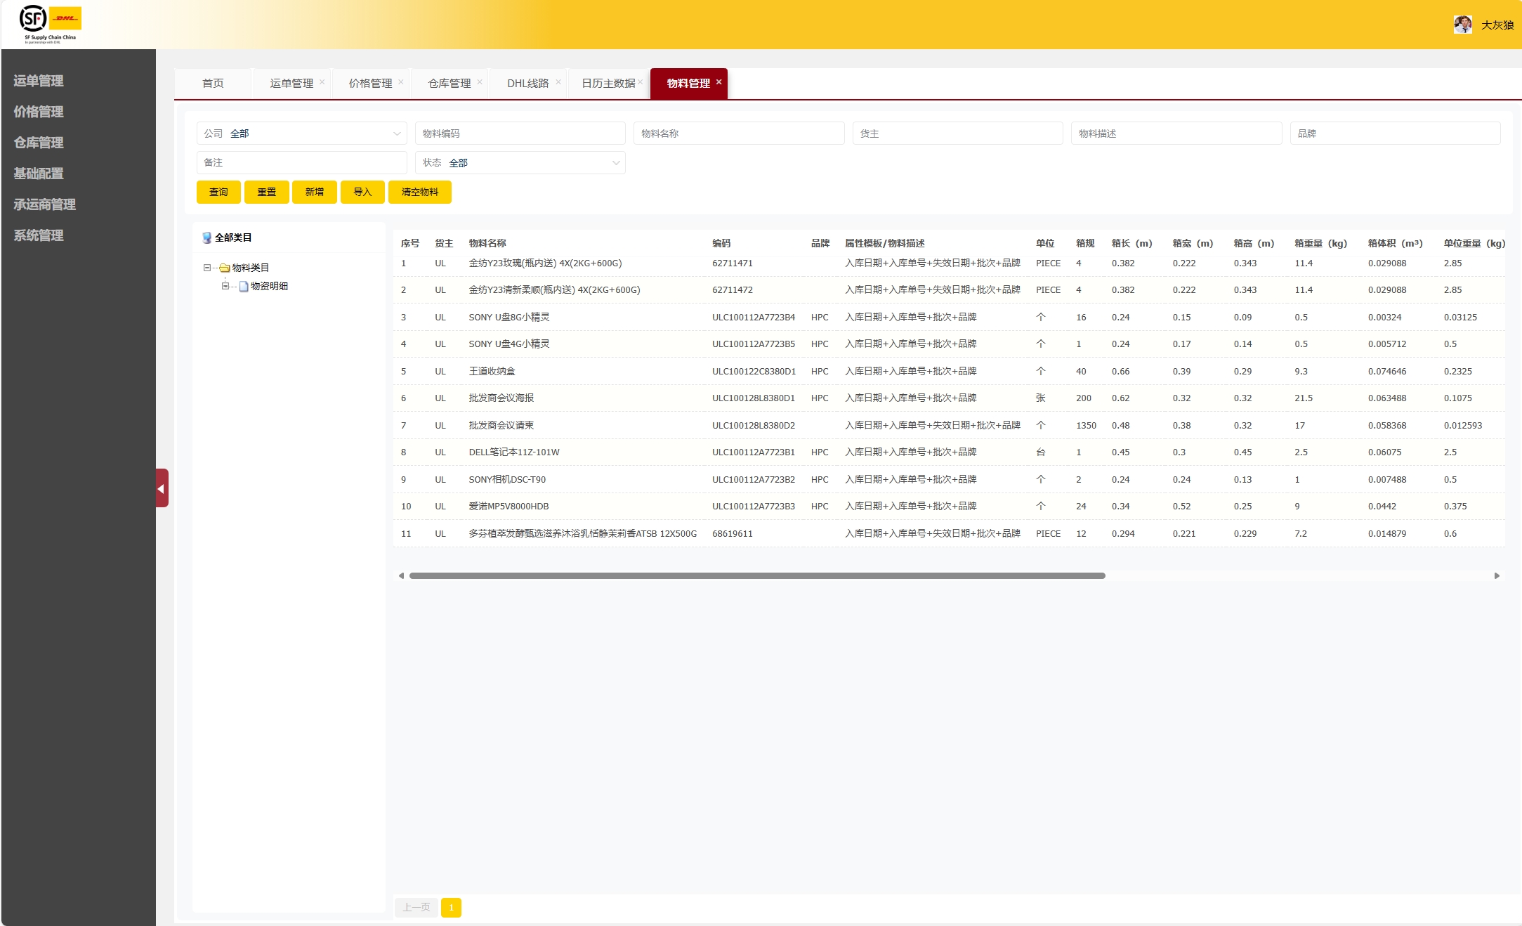
Task: Click the 物料类目 folder icon
Action: tap(225, 268)
